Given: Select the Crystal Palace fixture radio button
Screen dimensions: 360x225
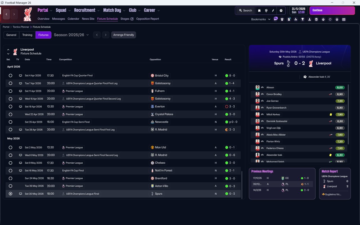Looking at the screenshot, I should [10, 114].
